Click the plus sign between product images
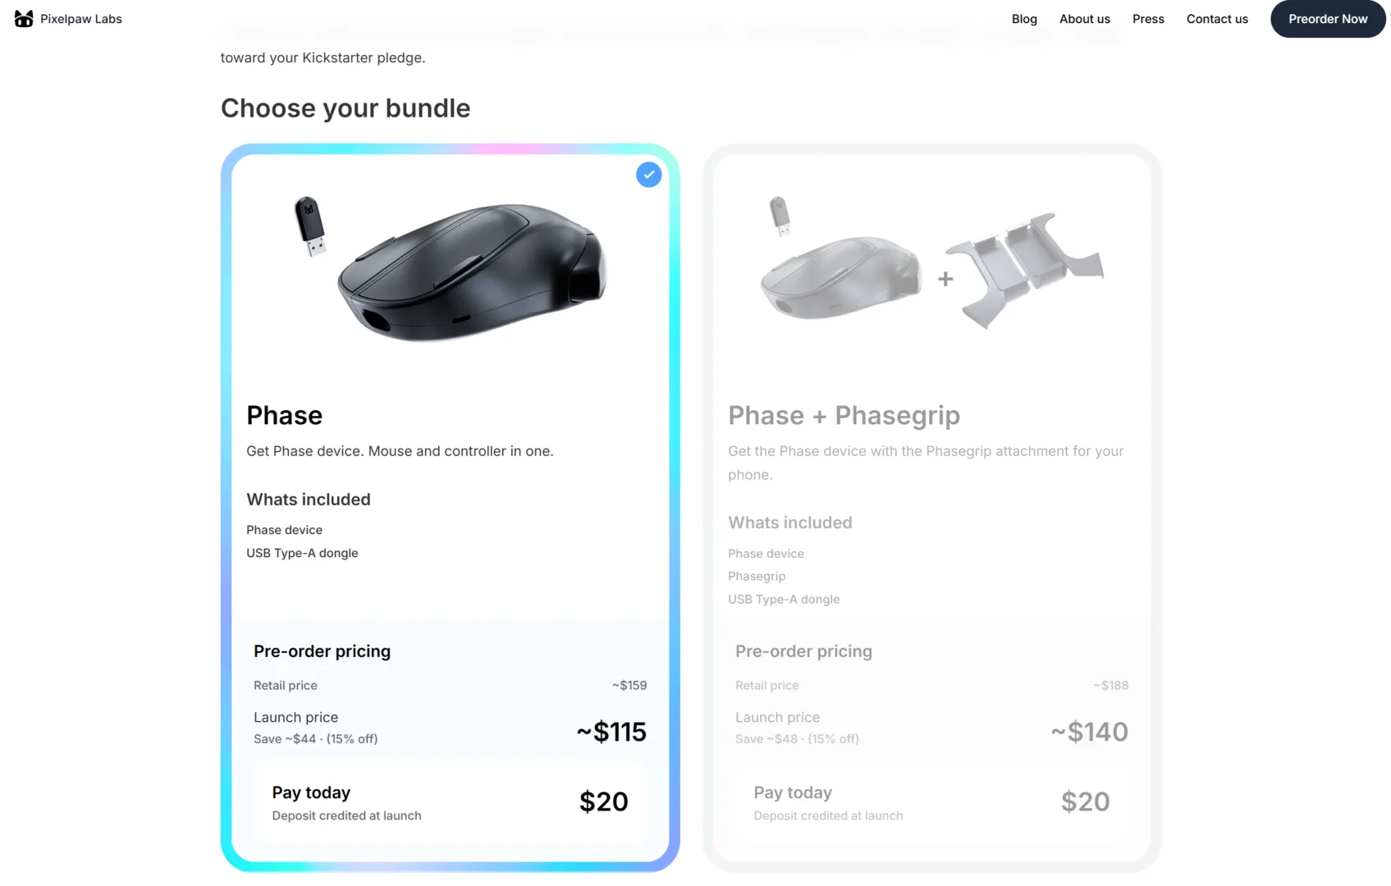Image resolution: width=1391 pixels, height=886 pixels. tap(945, 280)
